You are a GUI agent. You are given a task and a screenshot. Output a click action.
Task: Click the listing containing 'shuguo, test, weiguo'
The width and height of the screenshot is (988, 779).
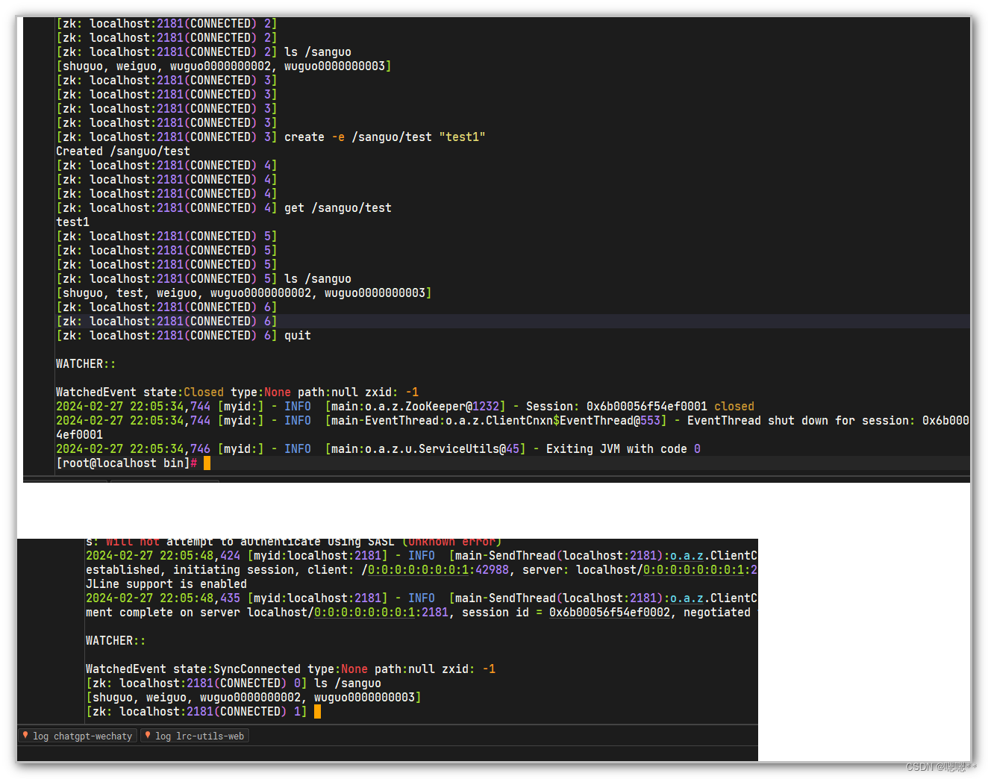pos(244,293)
